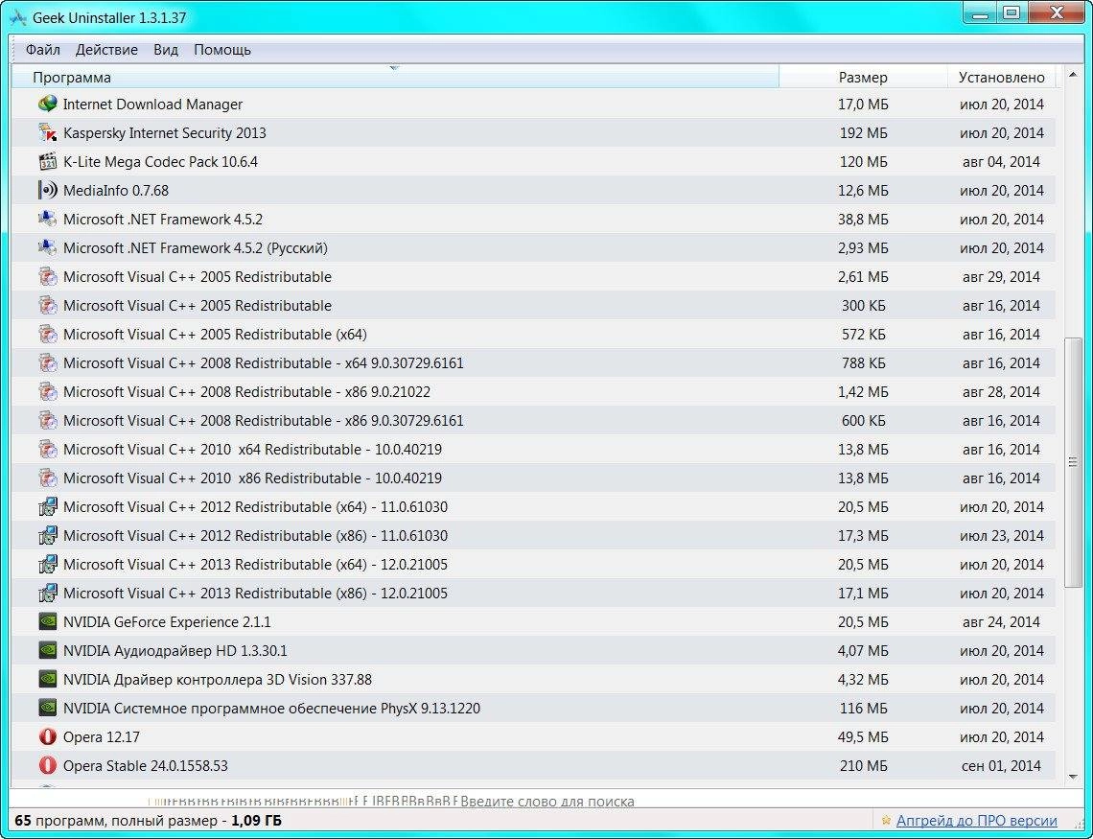This screenshot has height=839, width=1093.
Task: Select Visual C++ 2010 x64 Redistributable entry
Action: pos(533,449)
